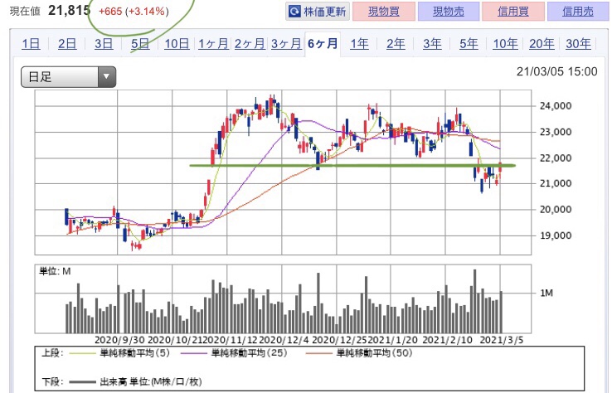Switch chart range to 20年
This screenshot has width=612, height=393.
[x=542, y=44]
